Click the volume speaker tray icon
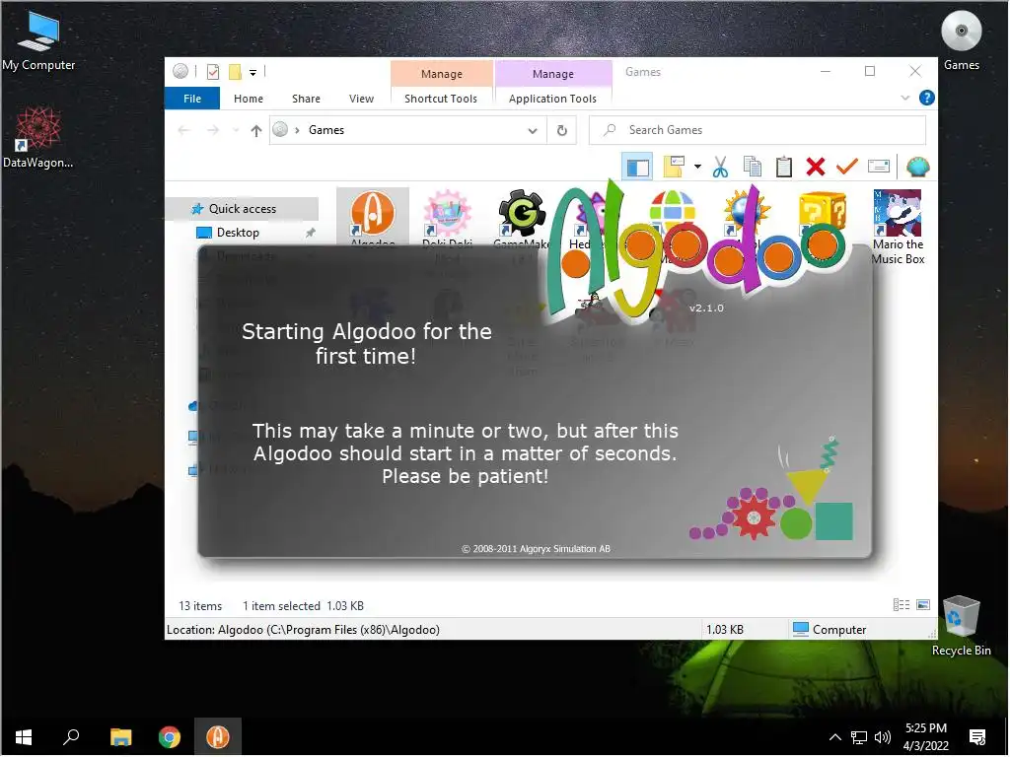The width and height of the screenshot is (1010, 757). click(x=883, y=737)
